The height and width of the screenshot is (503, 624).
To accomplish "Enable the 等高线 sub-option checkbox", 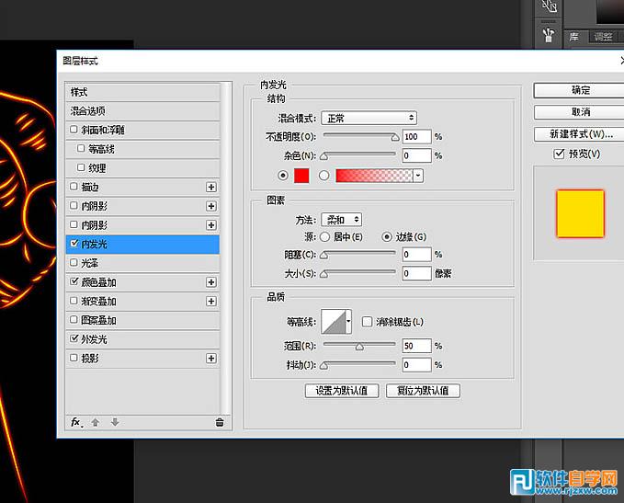I will (81, 148).
